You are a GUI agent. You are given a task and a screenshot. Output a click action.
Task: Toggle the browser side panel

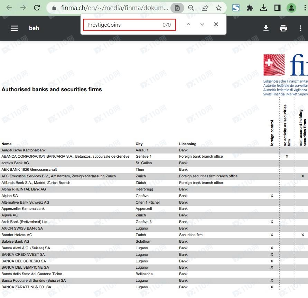pos(277,8)
